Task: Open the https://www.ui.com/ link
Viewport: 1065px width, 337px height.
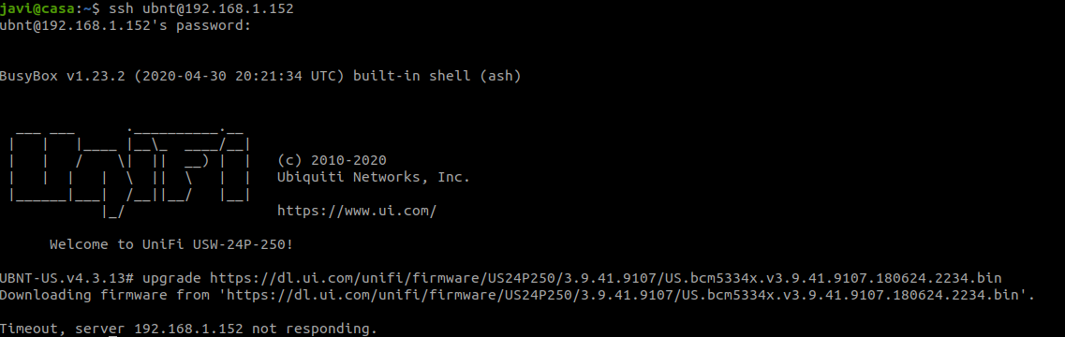Action: pos(357,211)
